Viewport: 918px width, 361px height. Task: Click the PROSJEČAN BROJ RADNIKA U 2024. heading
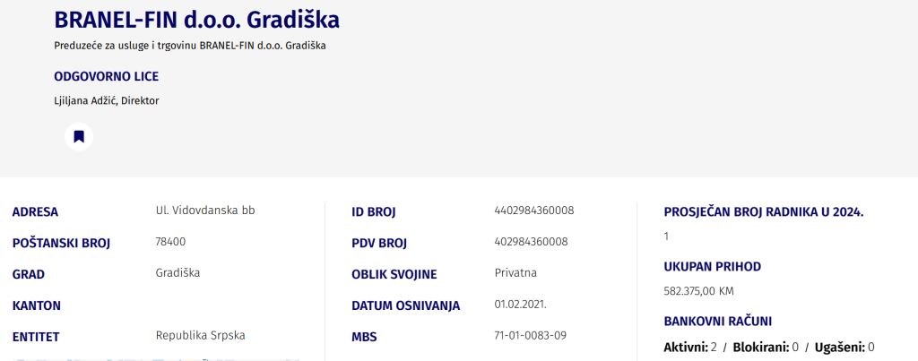pos(763,212)
